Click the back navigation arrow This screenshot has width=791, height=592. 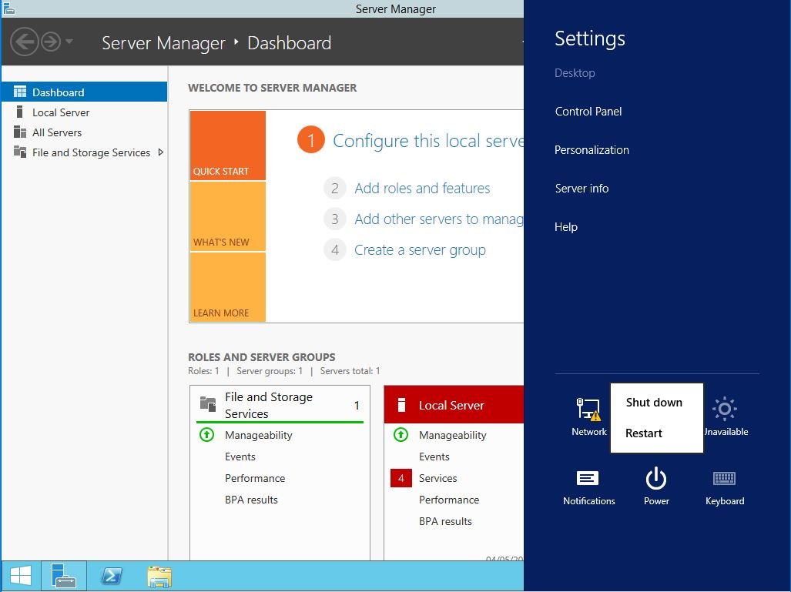click(x=25, y=42)
